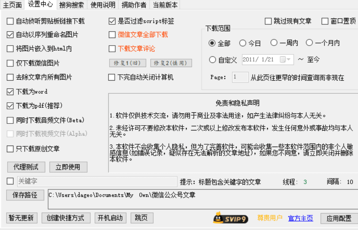This screenshot has height=230, width=358.
Task: Click the SVIP9 penguin badge icon
Action: (x=231, y=218)
